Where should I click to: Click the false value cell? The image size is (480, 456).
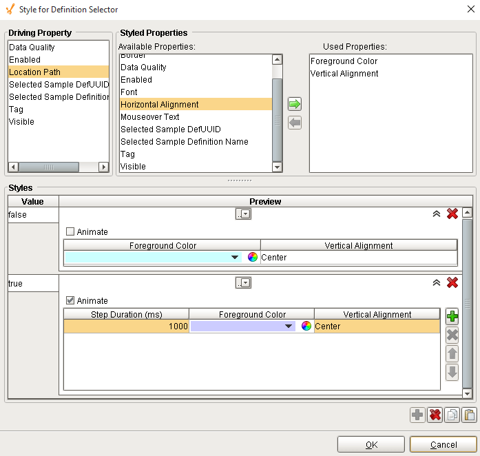click(33, 215)
